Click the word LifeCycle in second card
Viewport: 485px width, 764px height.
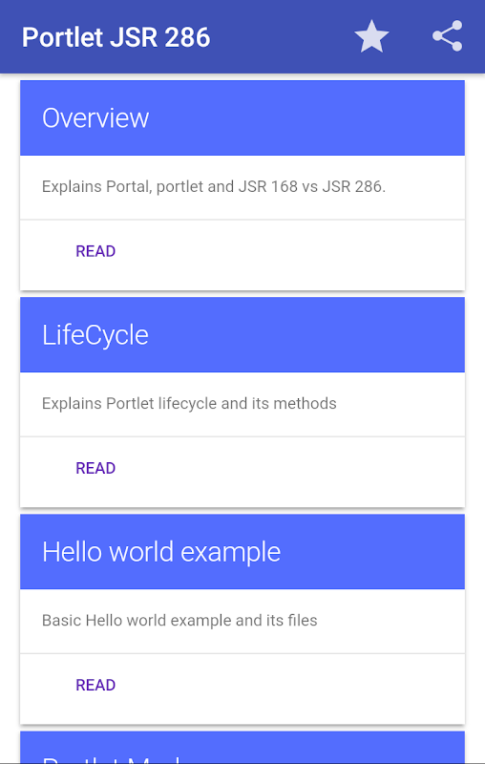[x=95, y=335]
